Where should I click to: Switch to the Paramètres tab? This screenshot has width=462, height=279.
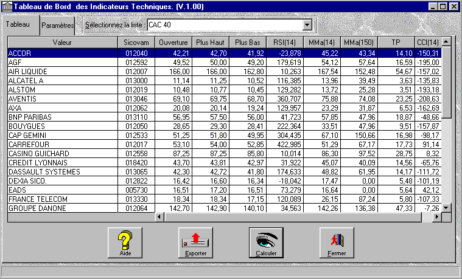tap(57, 26)
